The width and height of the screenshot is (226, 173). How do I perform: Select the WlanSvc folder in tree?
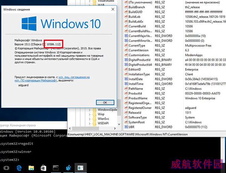101,119
